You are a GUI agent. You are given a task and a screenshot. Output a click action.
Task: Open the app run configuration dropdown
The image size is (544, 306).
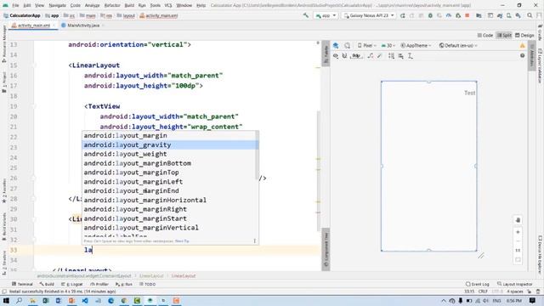click(326, 15)
